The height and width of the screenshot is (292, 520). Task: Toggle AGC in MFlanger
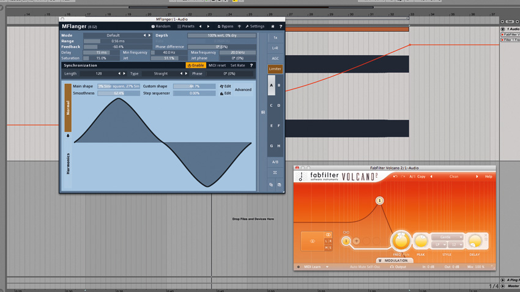(275, 59)
